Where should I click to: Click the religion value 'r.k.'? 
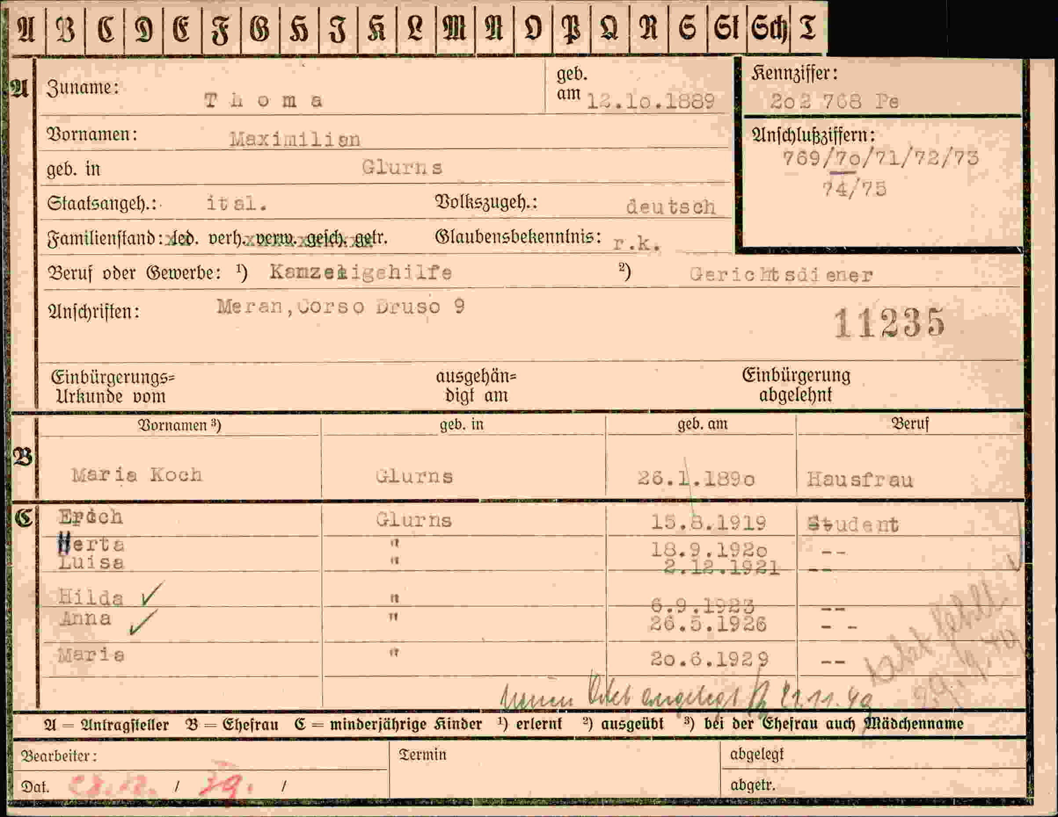(637, 243)
